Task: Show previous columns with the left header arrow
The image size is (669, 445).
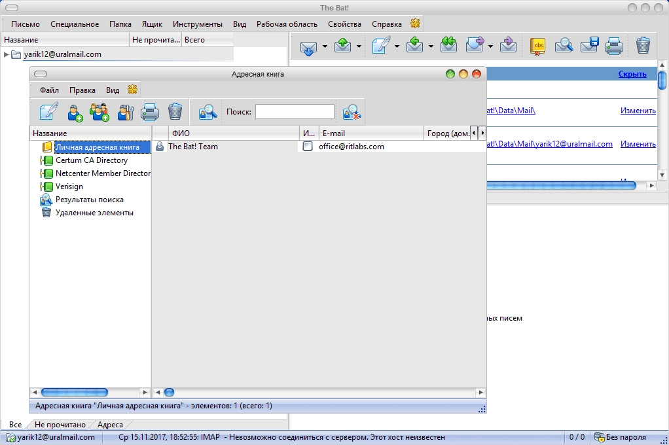Action: 473,133
